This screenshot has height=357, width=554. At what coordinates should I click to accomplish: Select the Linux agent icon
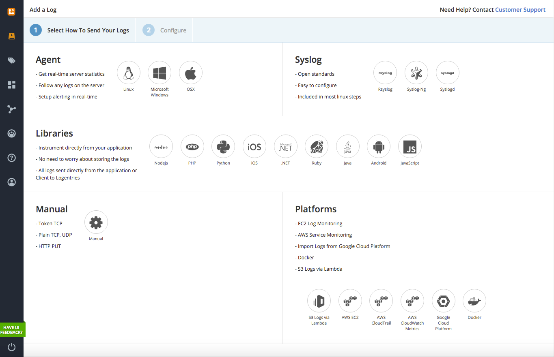(x=129, y=73)
